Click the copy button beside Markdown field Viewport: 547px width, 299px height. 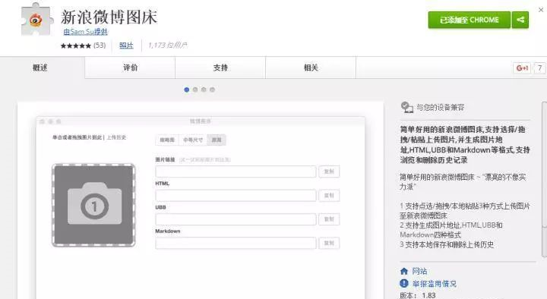329,243
